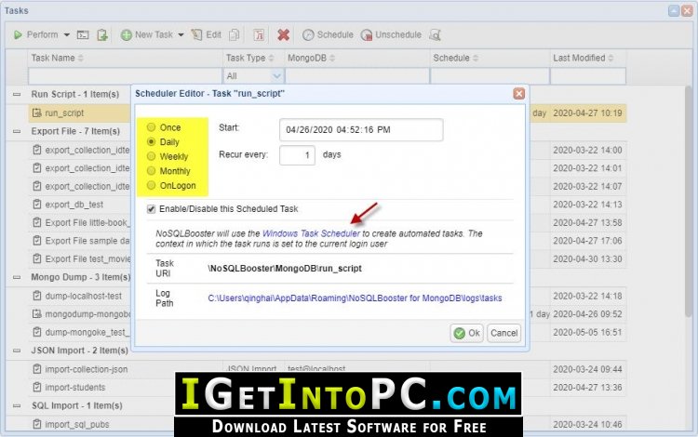Click the Unschedule toolbar button
Screen dimensions: 698x437
pos(391,34)
